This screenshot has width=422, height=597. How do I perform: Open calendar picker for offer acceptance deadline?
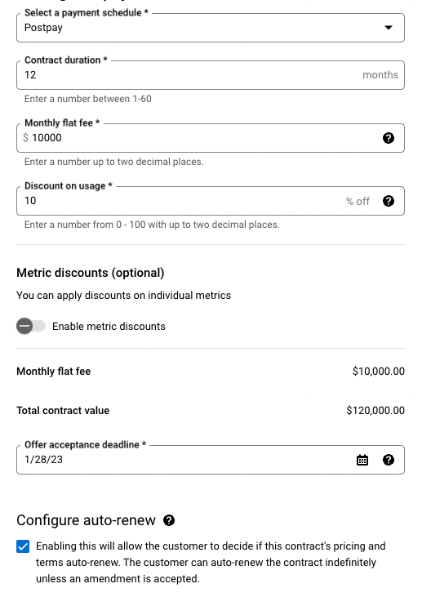pos(362,460)
